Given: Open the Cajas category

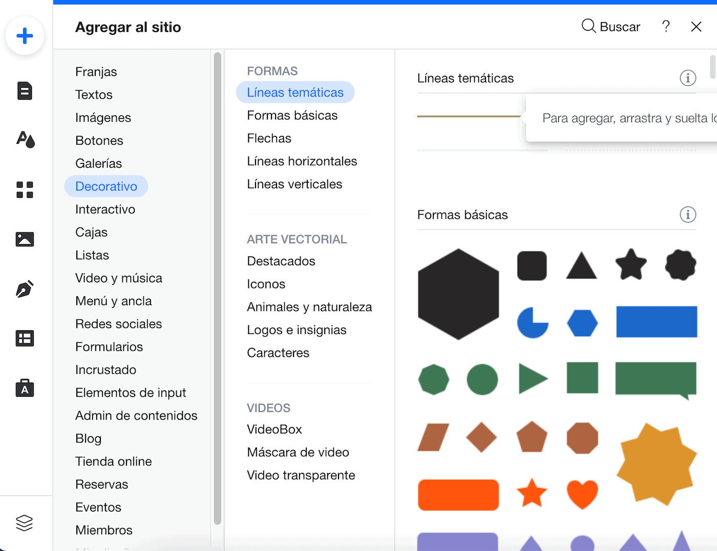Looking at the screenshot, I should pyautogui.click(x=91, y=232).
